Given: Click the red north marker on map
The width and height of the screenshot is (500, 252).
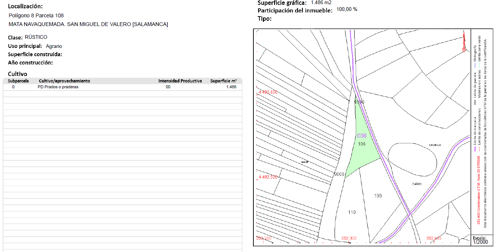Looking at the screenshot, I should 463,41.
